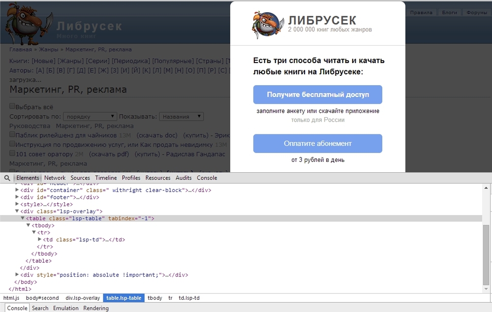Image resolution: width=492 pixels, height=312 pixels.
Task: Open the Profiles tab
Action: pos(131,178)
